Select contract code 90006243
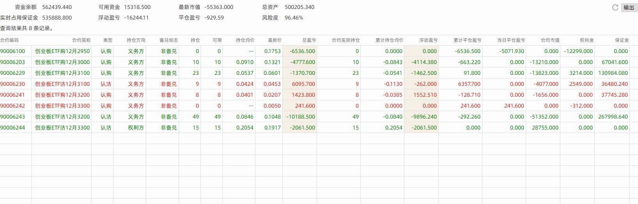638x204 pixels. click(12, 117)
